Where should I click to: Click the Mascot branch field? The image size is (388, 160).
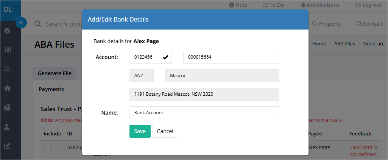point(222,76)
